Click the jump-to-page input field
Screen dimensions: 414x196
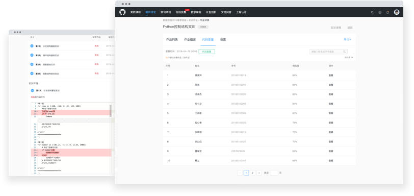[x=274, y=173]
